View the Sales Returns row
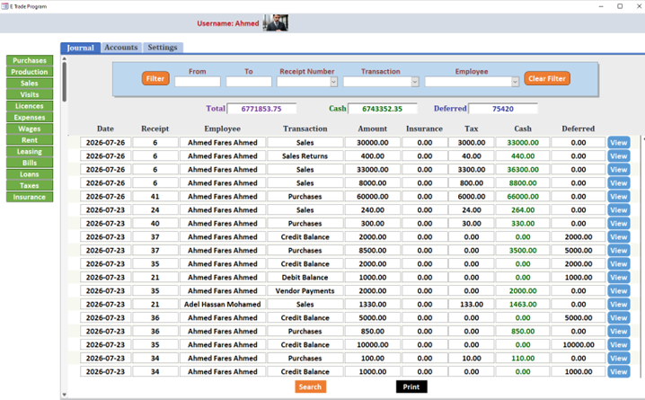This screenshot has height=400, width=645. point(619,156)
